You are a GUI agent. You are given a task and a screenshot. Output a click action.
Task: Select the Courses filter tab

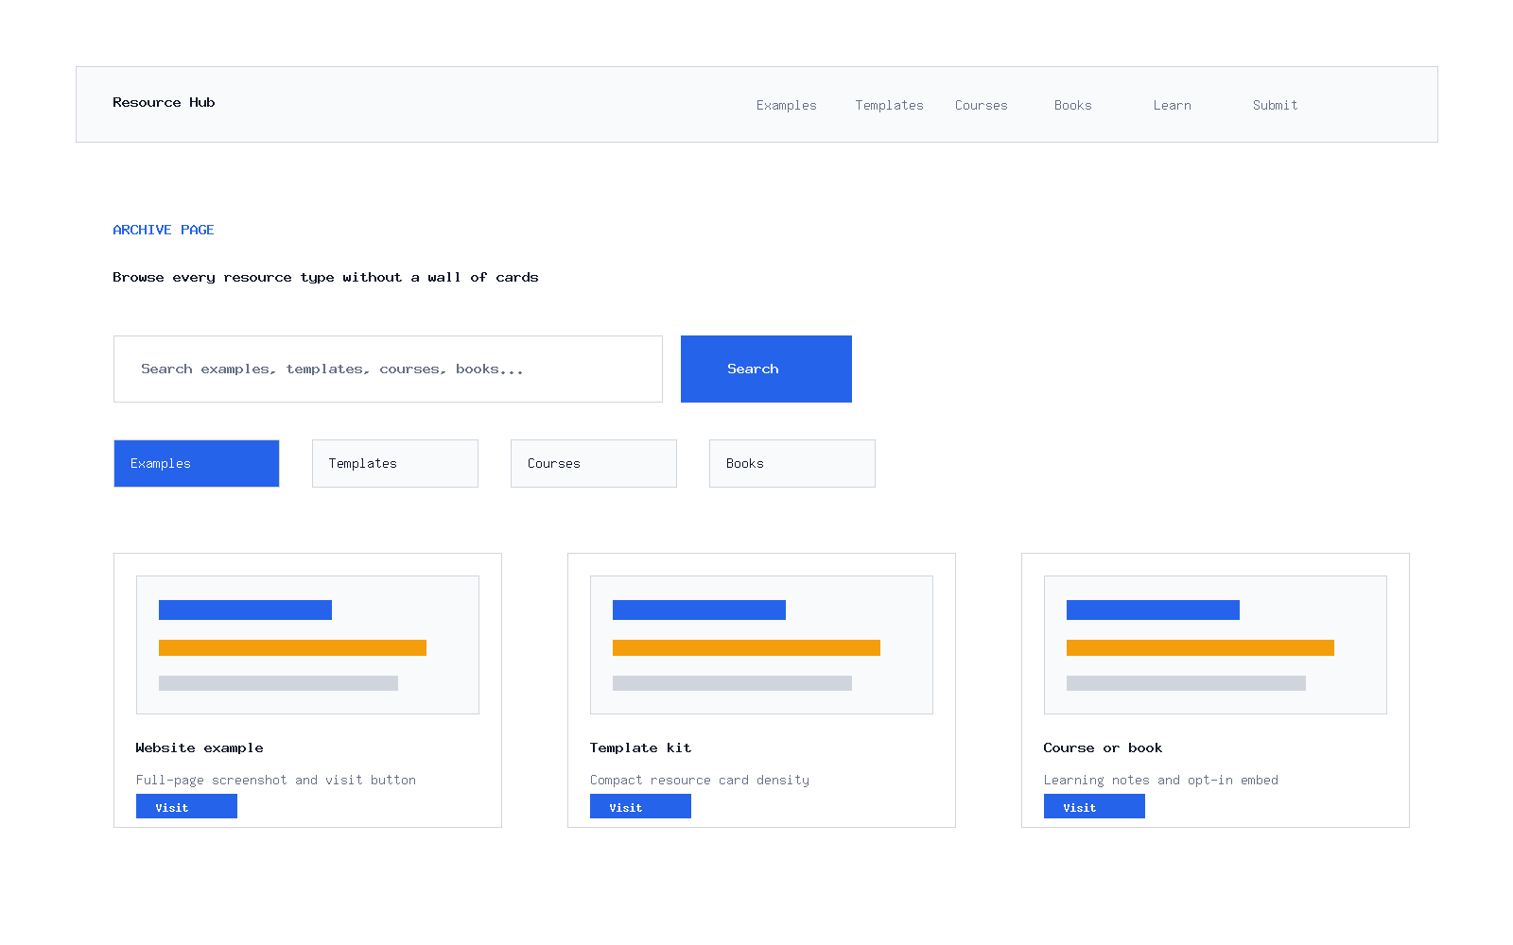tap(594, 463)
